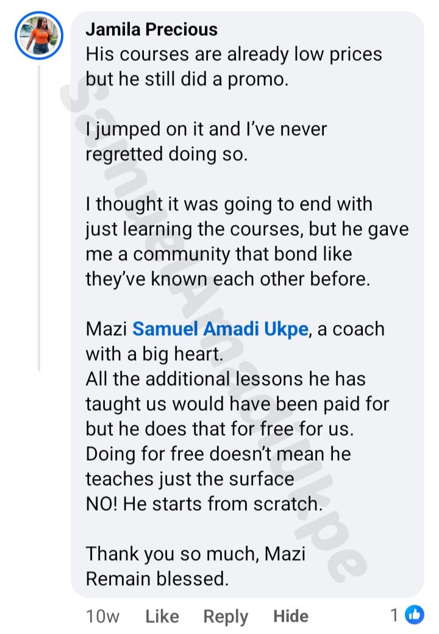
Task: Click the 10w comment timestamp
Action: click(x=102, y=617)
